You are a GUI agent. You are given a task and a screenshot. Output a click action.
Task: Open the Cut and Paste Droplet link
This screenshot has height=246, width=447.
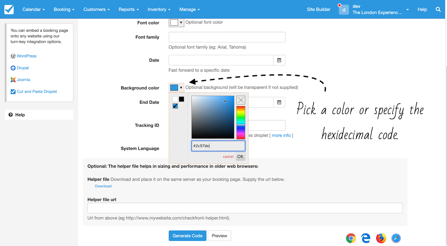[x=37, y=92]
